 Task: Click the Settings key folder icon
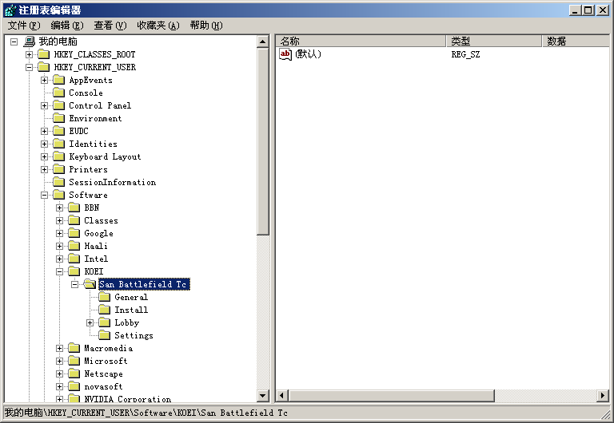[x=104, y=335]
